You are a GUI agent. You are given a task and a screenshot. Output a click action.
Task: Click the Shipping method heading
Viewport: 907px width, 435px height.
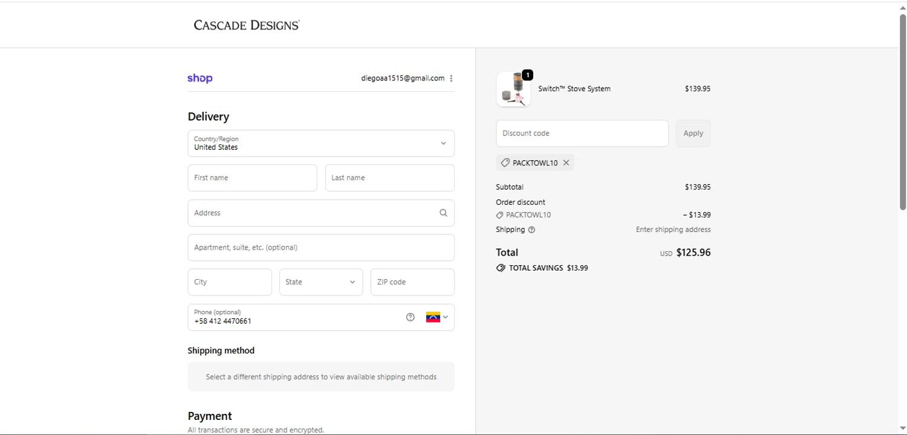[x=221, y=350]
